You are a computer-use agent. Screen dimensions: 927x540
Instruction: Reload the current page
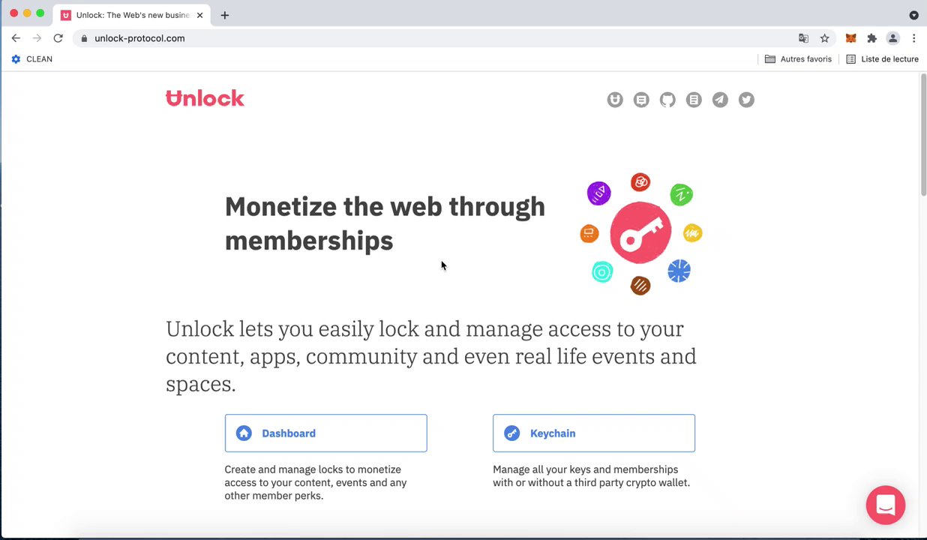point(58,38)
